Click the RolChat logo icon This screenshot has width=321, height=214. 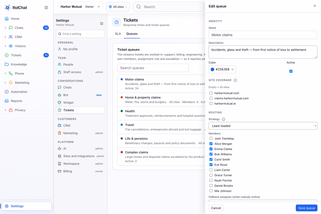coord(8,8)
